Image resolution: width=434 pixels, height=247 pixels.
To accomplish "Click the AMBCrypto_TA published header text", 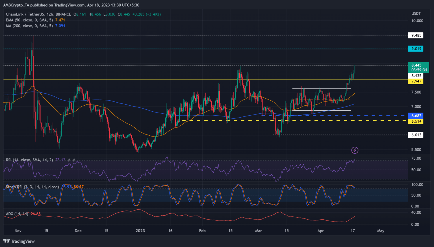I will coord(71,5).
